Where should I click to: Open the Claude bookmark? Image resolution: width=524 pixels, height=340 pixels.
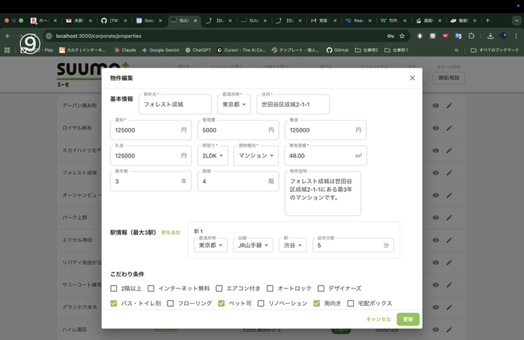124,50
